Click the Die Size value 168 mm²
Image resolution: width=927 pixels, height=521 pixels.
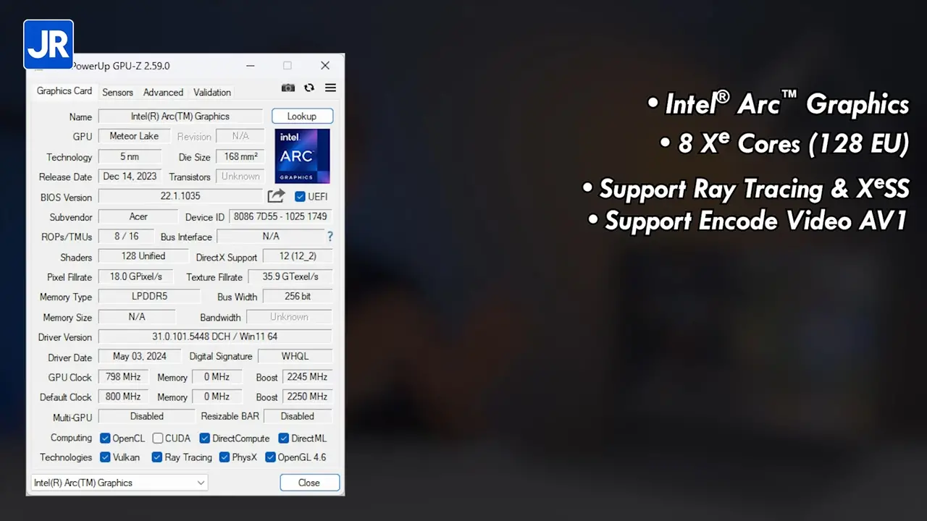click(240, 156)
